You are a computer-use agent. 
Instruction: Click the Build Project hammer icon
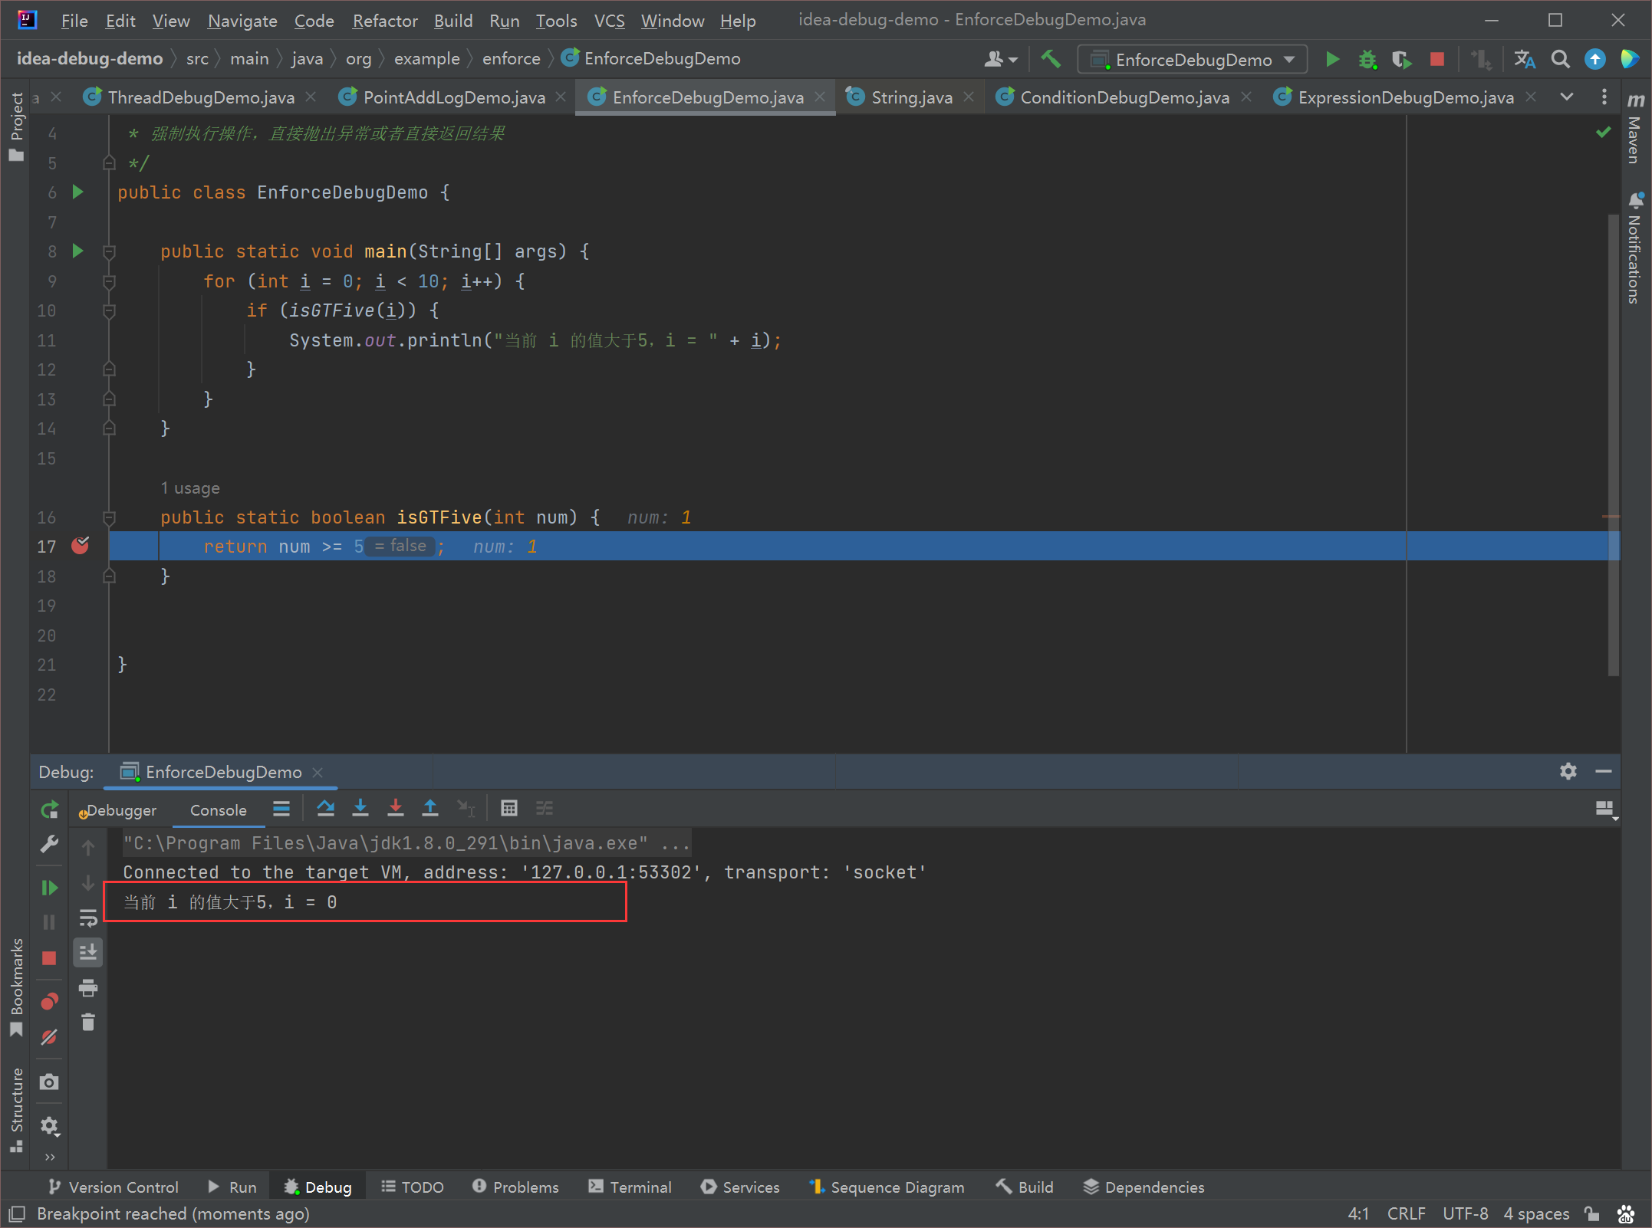[x=1050, y=59]
